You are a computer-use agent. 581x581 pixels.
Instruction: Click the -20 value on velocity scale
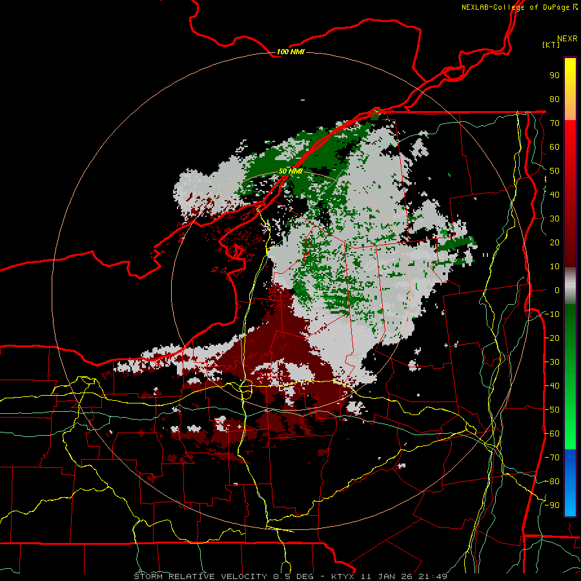pos(552,338)
